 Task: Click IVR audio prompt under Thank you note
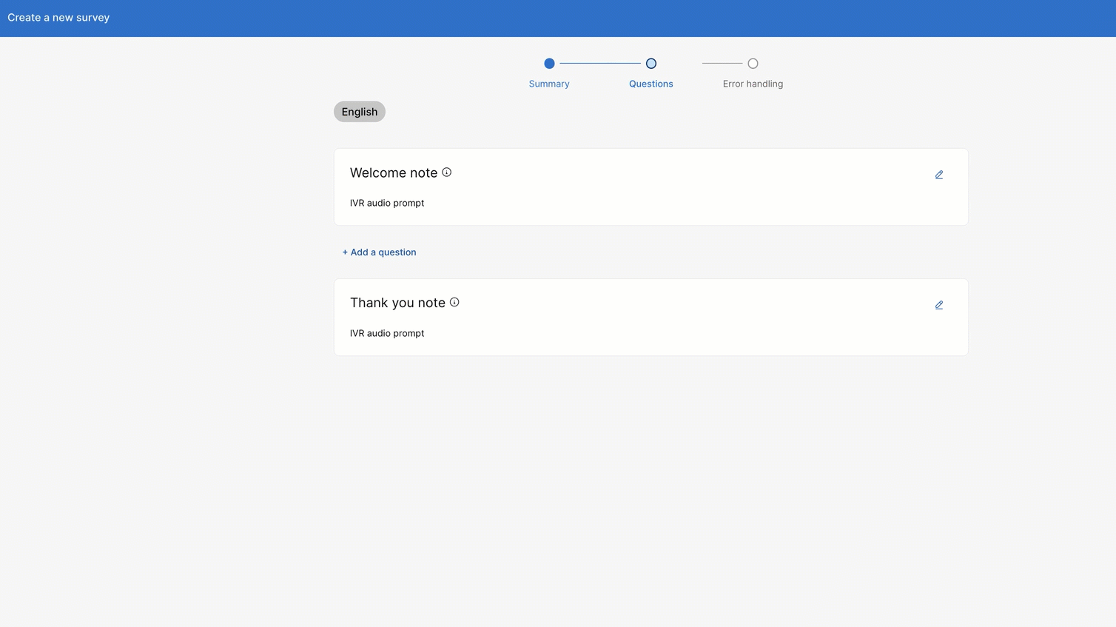387,333
